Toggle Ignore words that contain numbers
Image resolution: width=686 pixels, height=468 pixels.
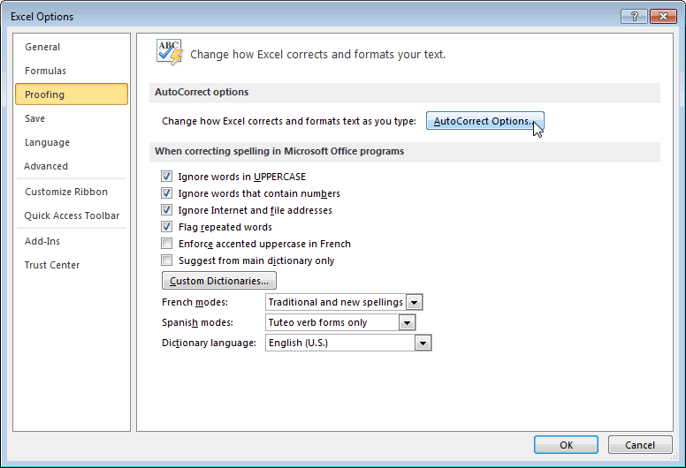coord(167,193)
